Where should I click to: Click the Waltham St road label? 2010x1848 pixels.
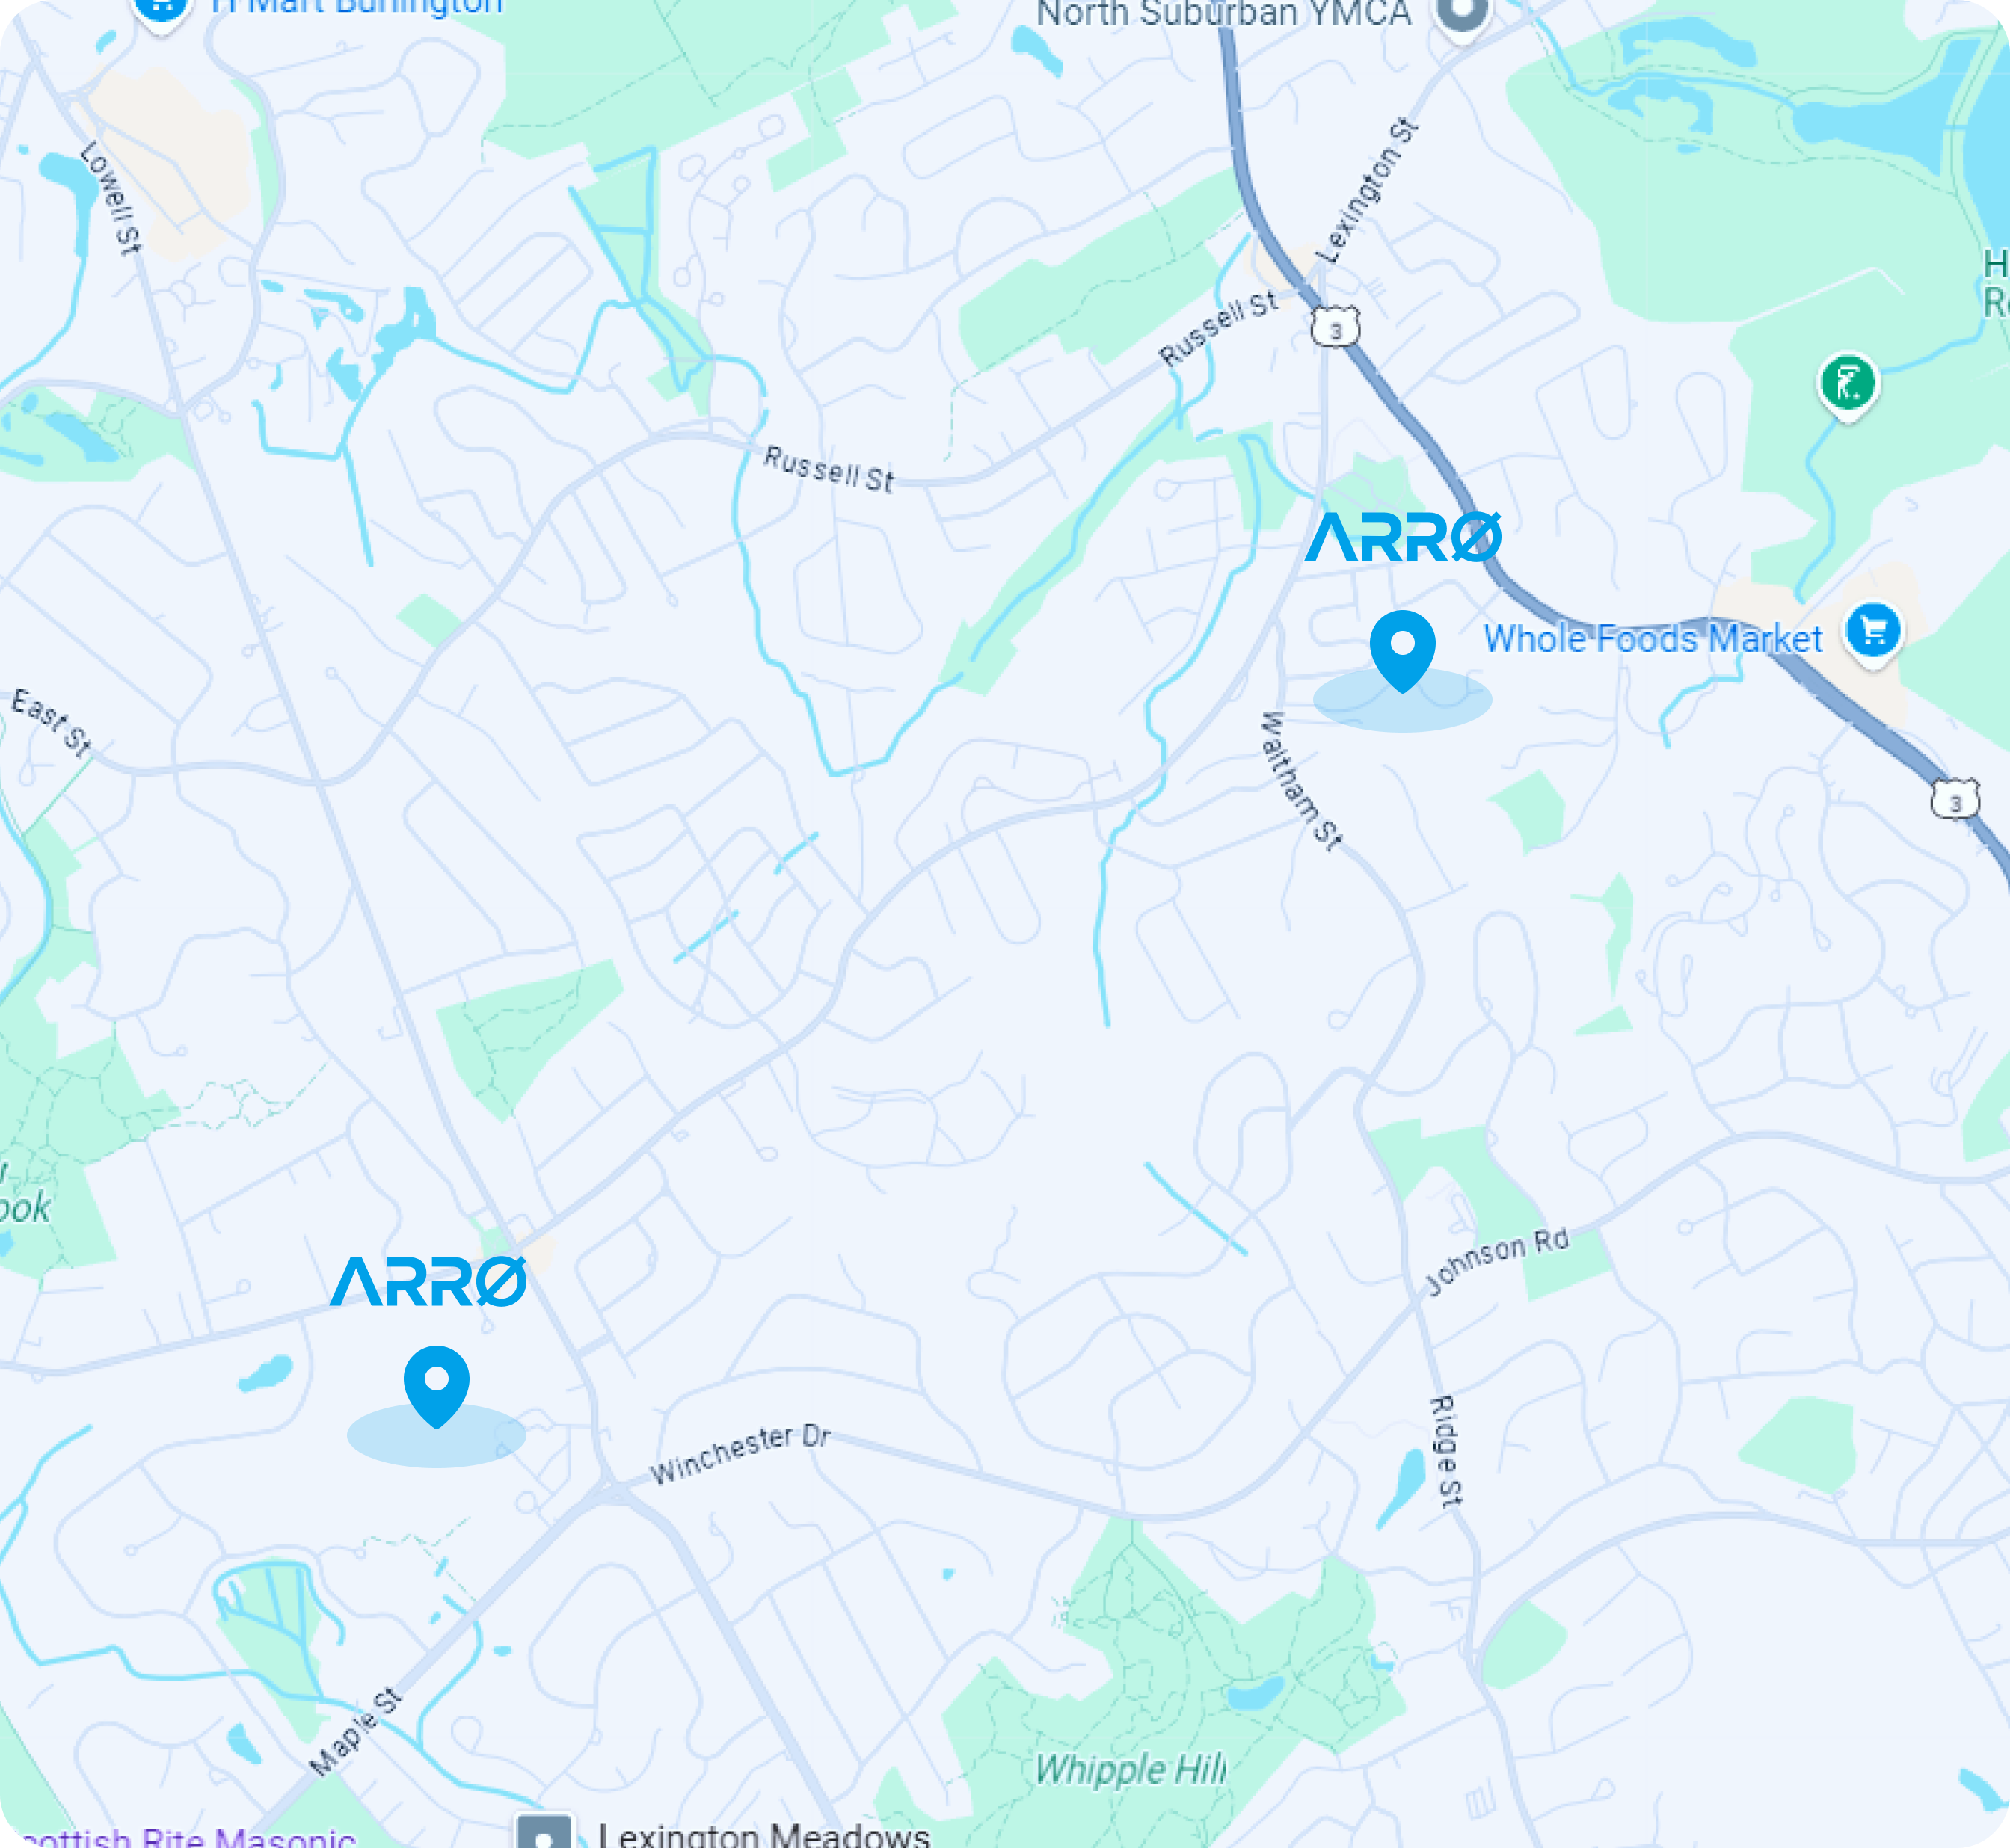pos(1300,781)
